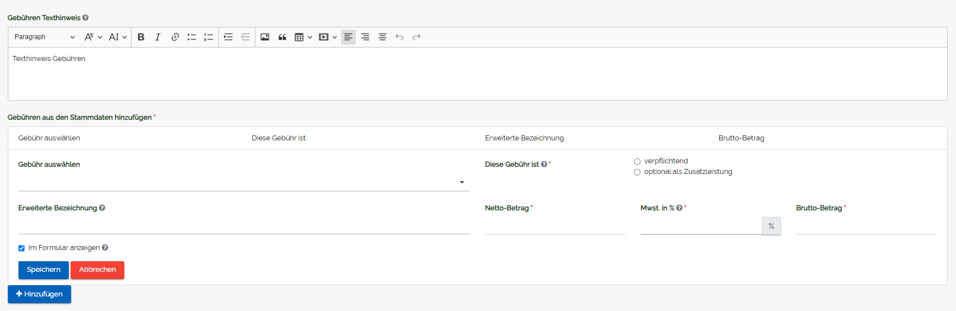Insert a link via toolbar icon
The image size is (956, 311).
[175, 37]
